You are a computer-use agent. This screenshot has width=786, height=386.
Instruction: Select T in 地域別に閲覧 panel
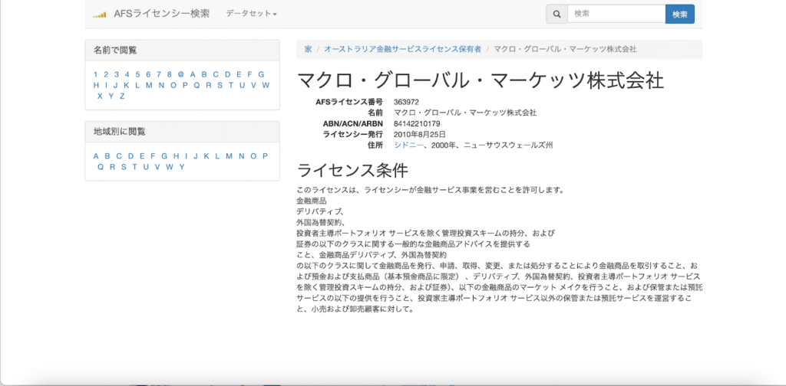135,167
